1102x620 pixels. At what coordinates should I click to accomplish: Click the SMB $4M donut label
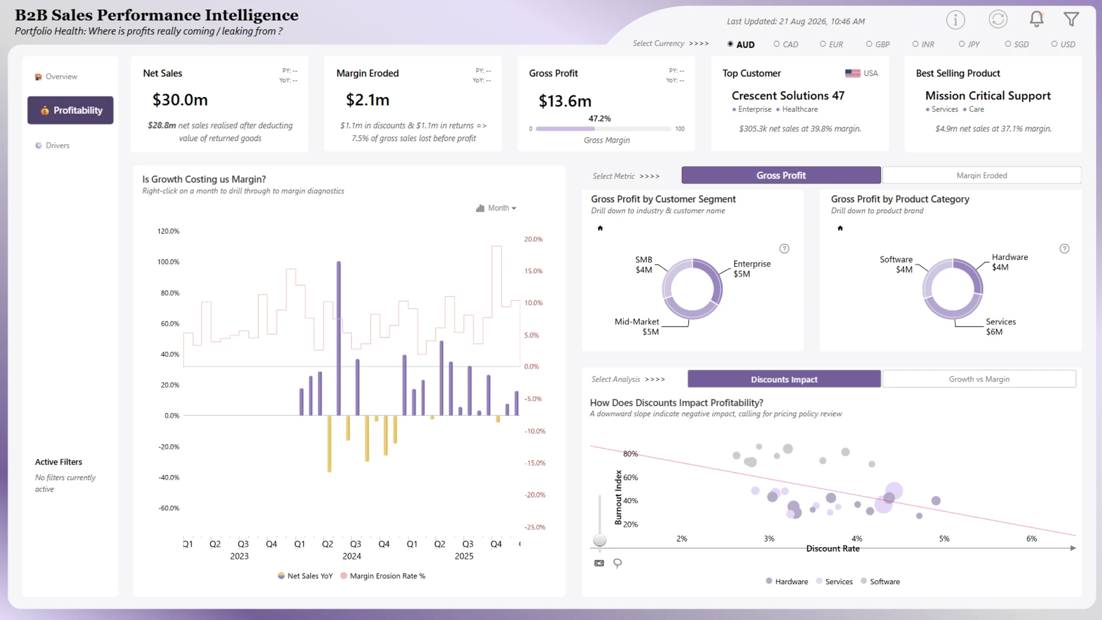pyautogui.click(x=643, y=265)
